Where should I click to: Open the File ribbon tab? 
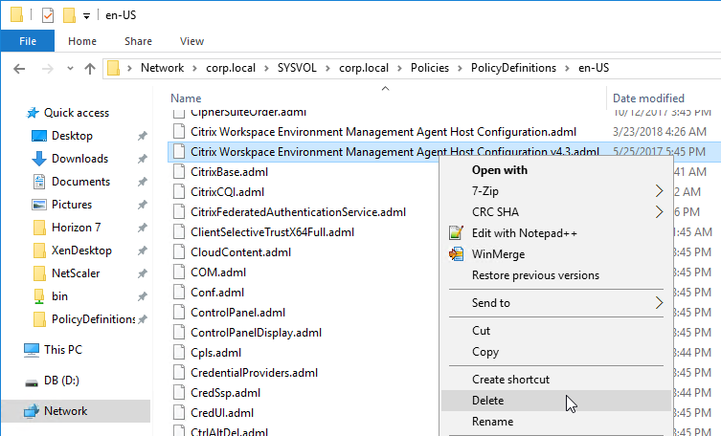tap(28, 41)
